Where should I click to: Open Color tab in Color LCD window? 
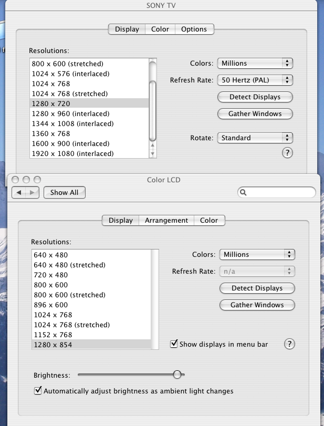pos(209,220)
